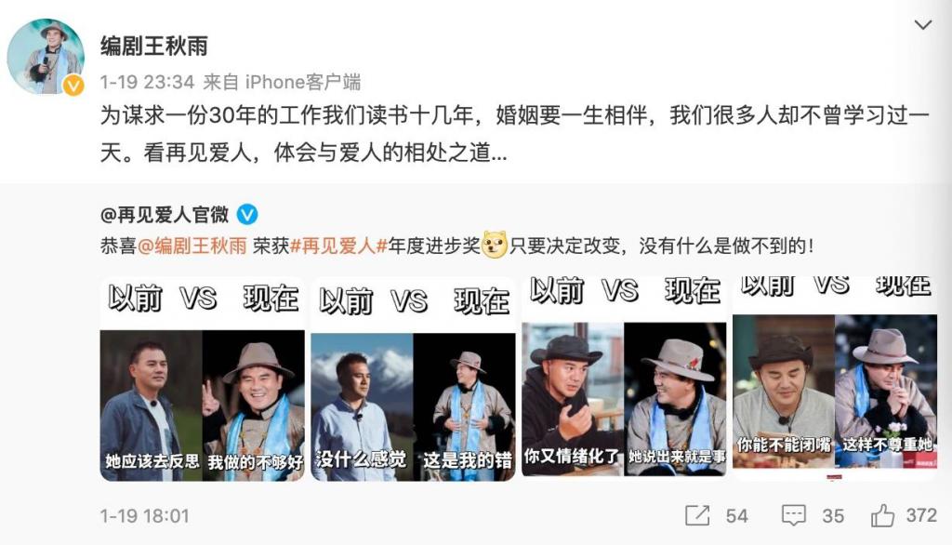Open the avatar of 编剧王秋雨

click(x=45, y=57)
